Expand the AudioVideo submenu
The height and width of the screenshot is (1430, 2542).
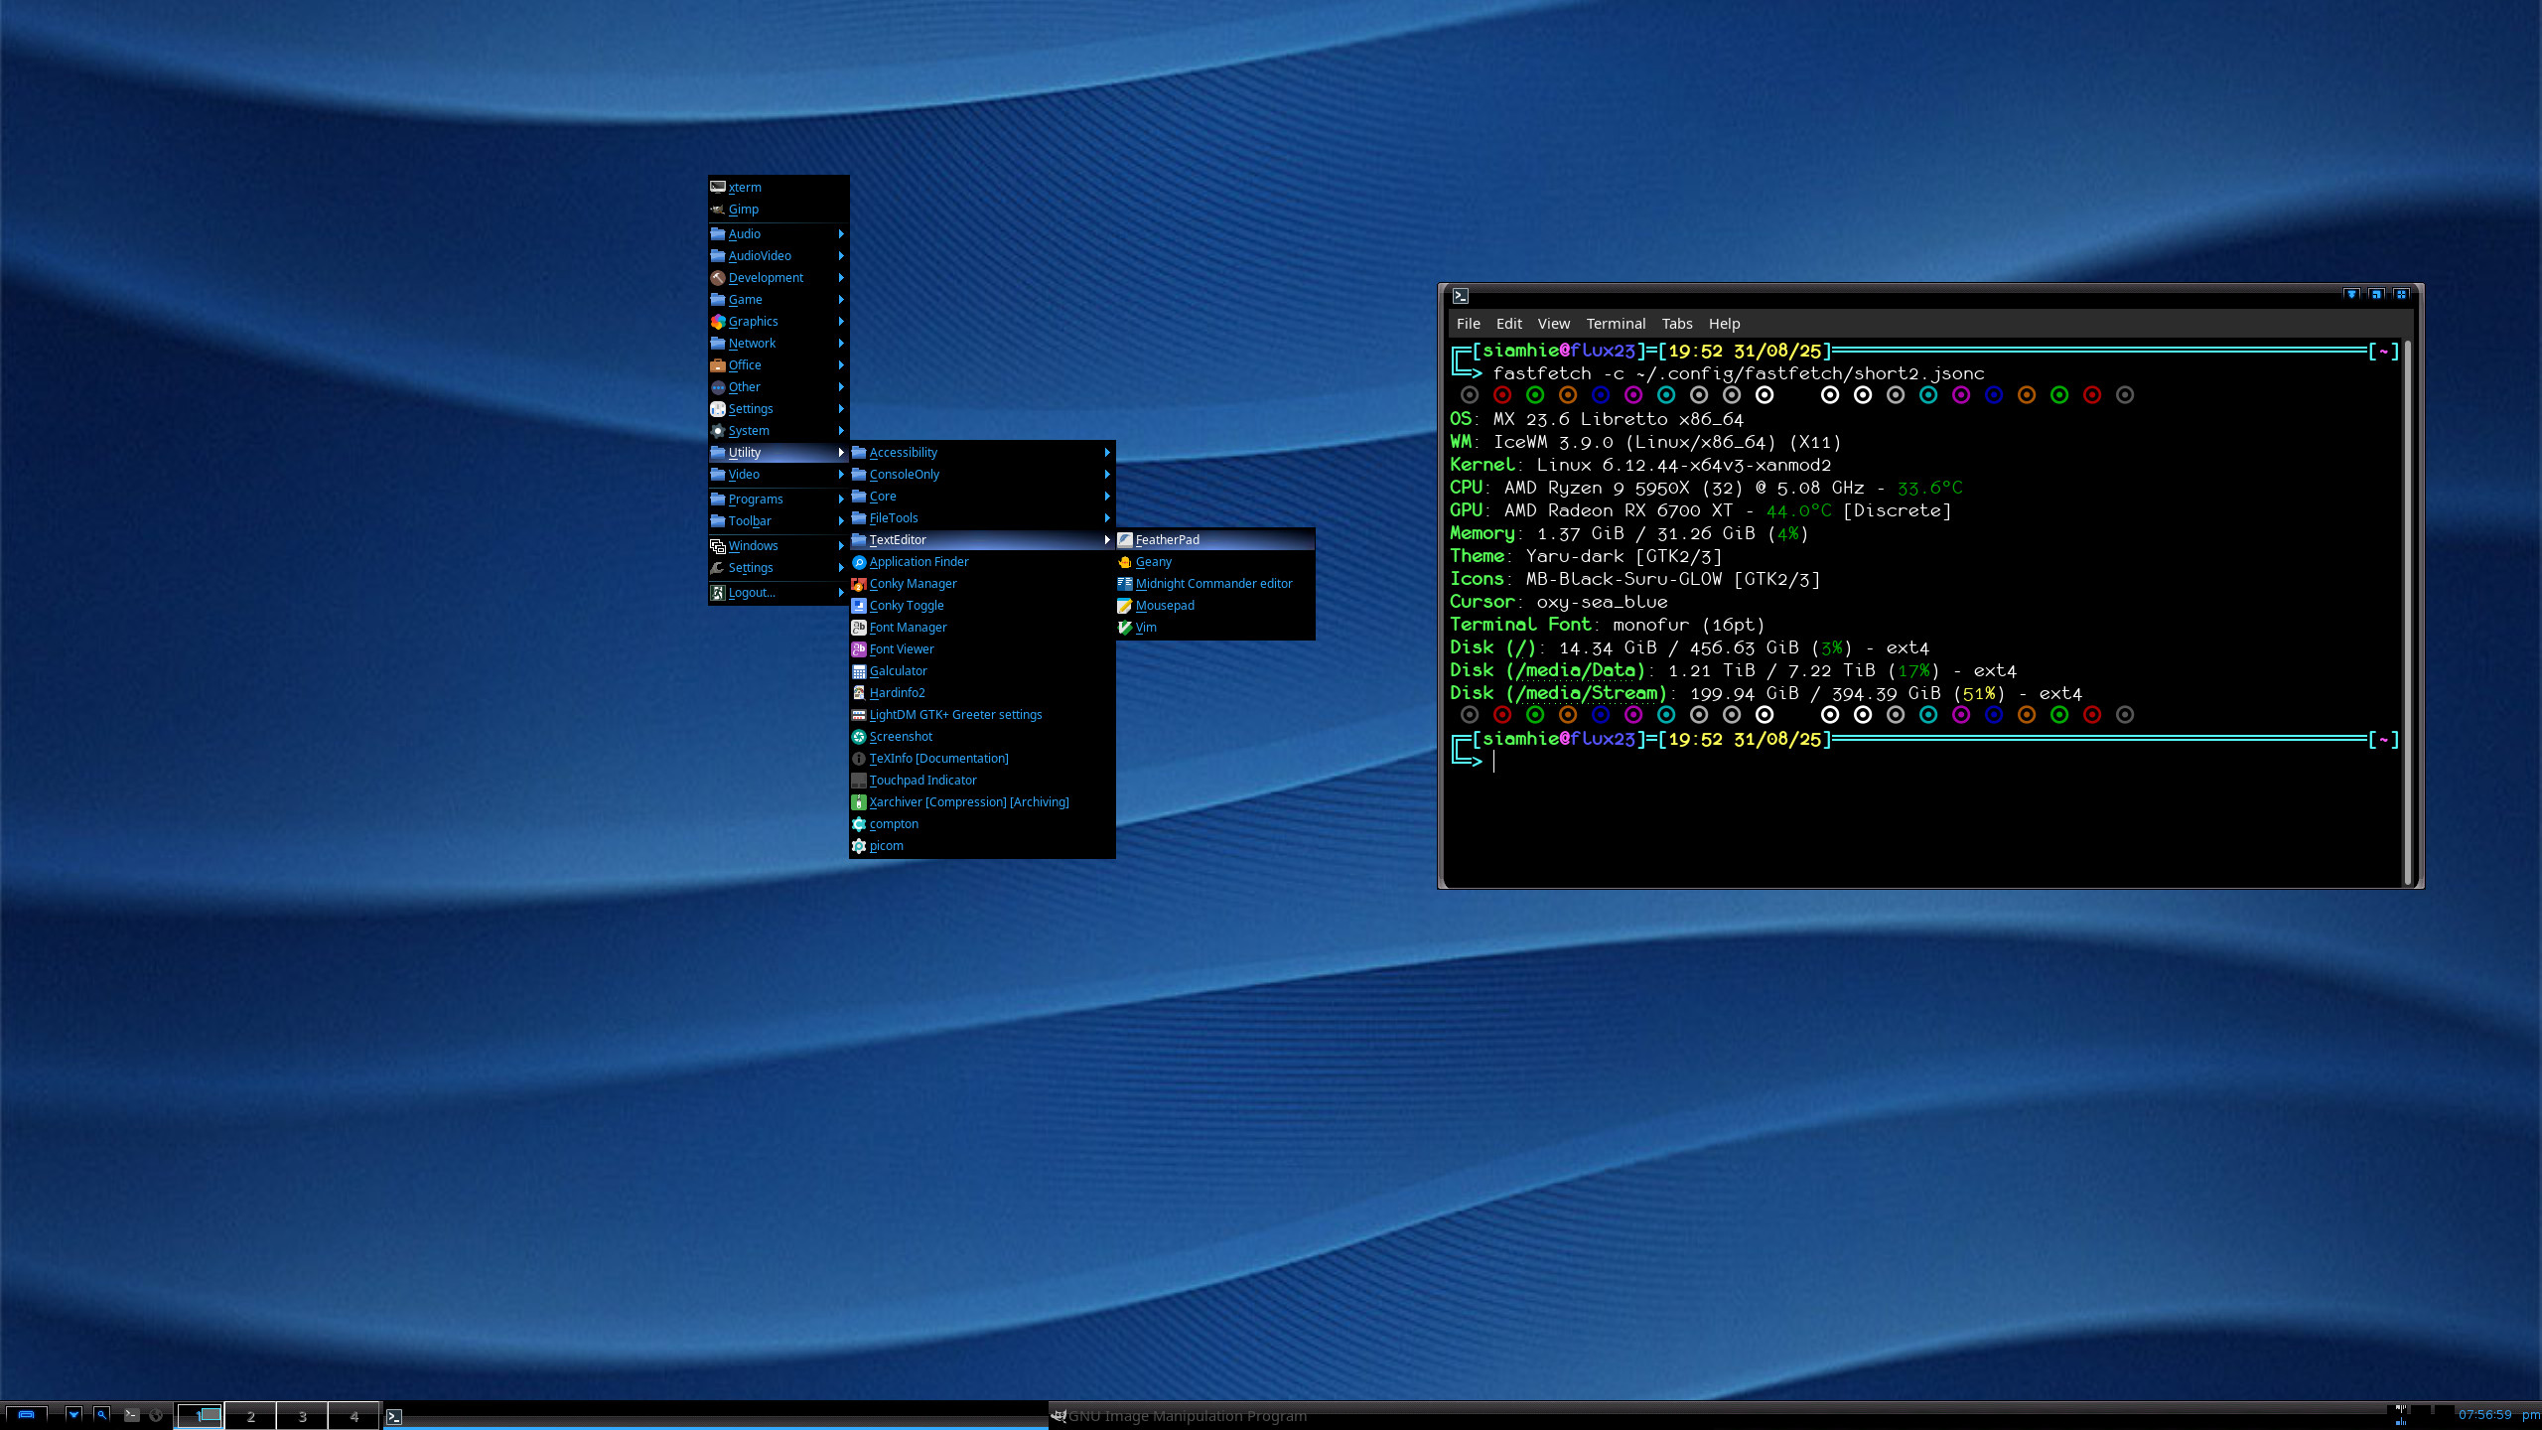778,256
